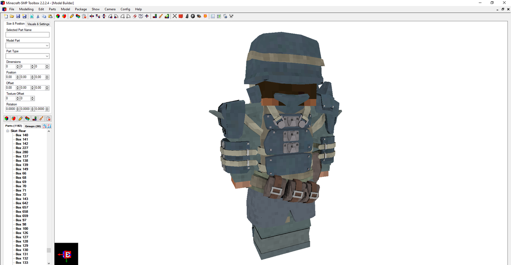The height and width of the screenshot is (265, 511).
Task: Click the second Dimensions spinner arrows
Action: coord(32,67)
